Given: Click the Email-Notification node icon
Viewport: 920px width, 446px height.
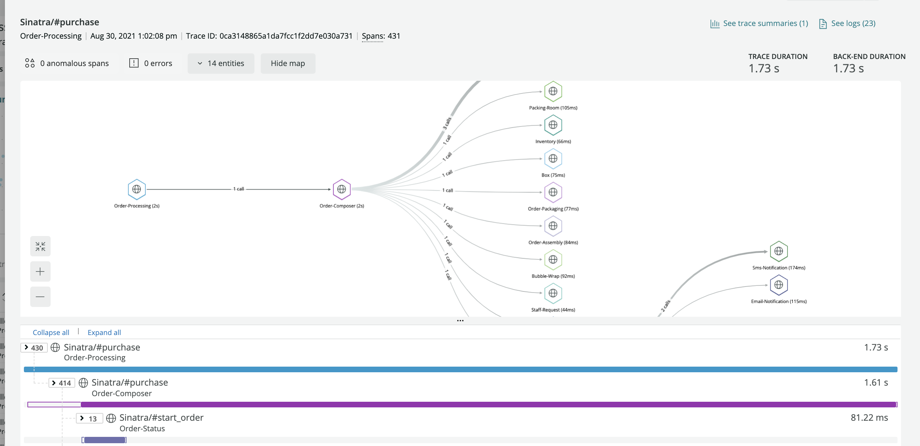Looking at the screenshot, I should coord(778,285).
